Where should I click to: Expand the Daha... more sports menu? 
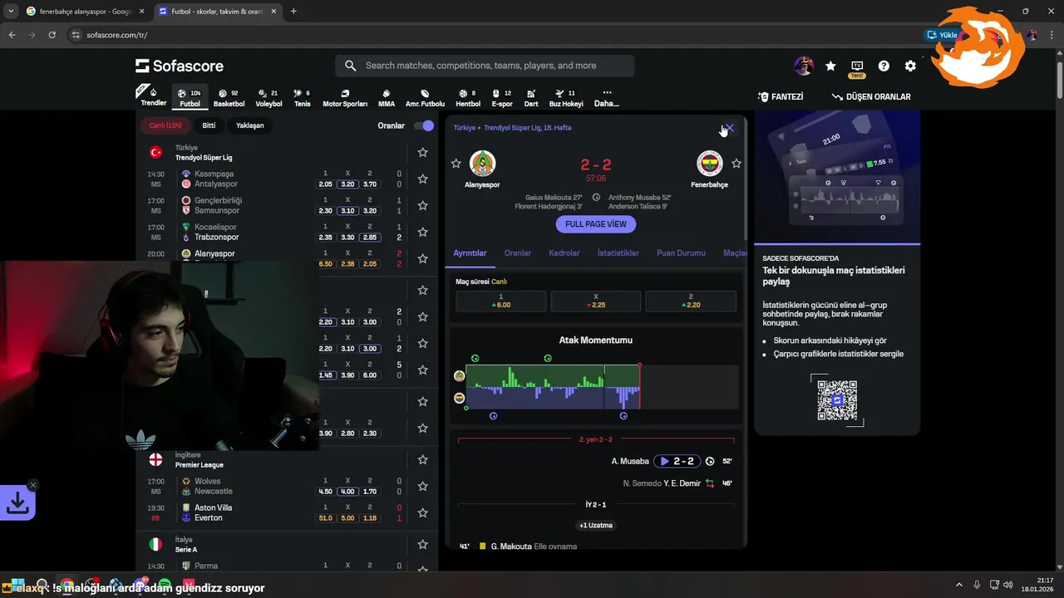[606, 98]
